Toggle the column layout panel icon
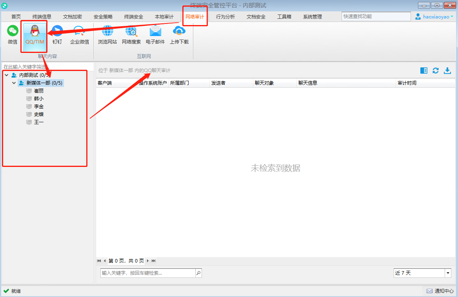This screenshot has width=458, height=297. [x=424, y=71]
